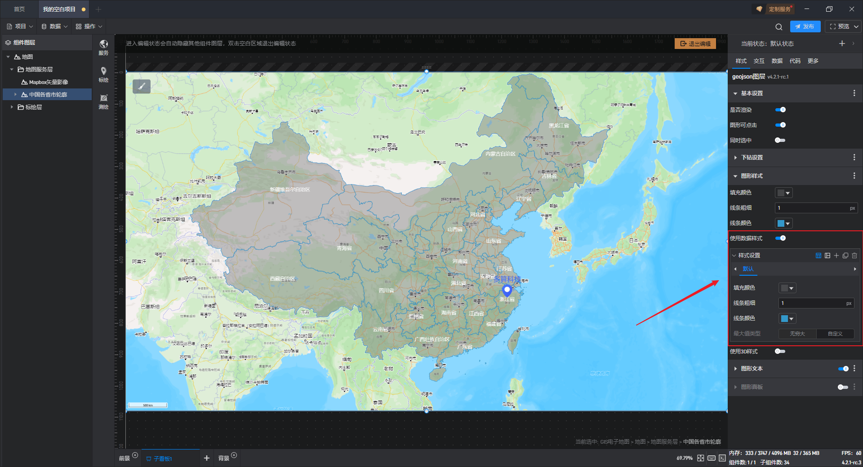Expand the 标绘层 folder
The image size is (863, 467).
12,107
